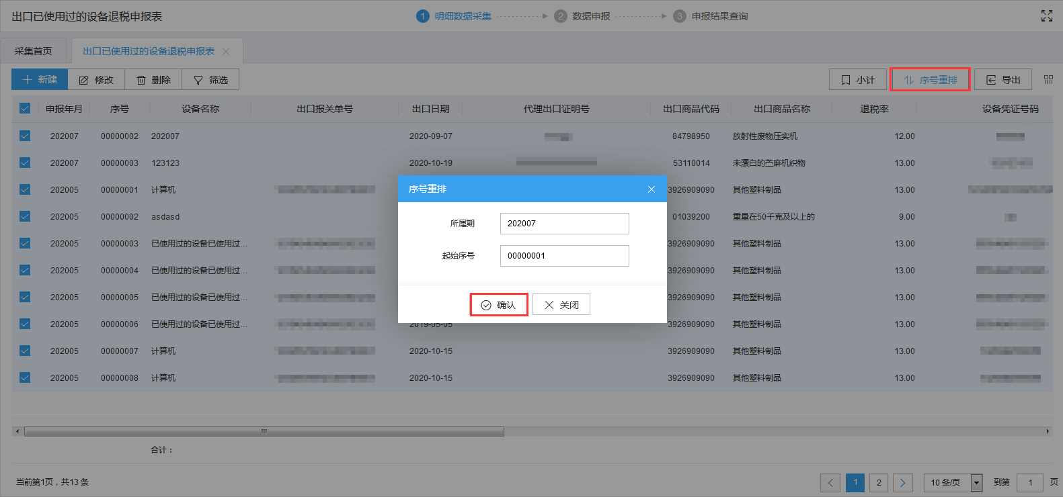Click 出口商品名称 column header

[x=782, y=109]
